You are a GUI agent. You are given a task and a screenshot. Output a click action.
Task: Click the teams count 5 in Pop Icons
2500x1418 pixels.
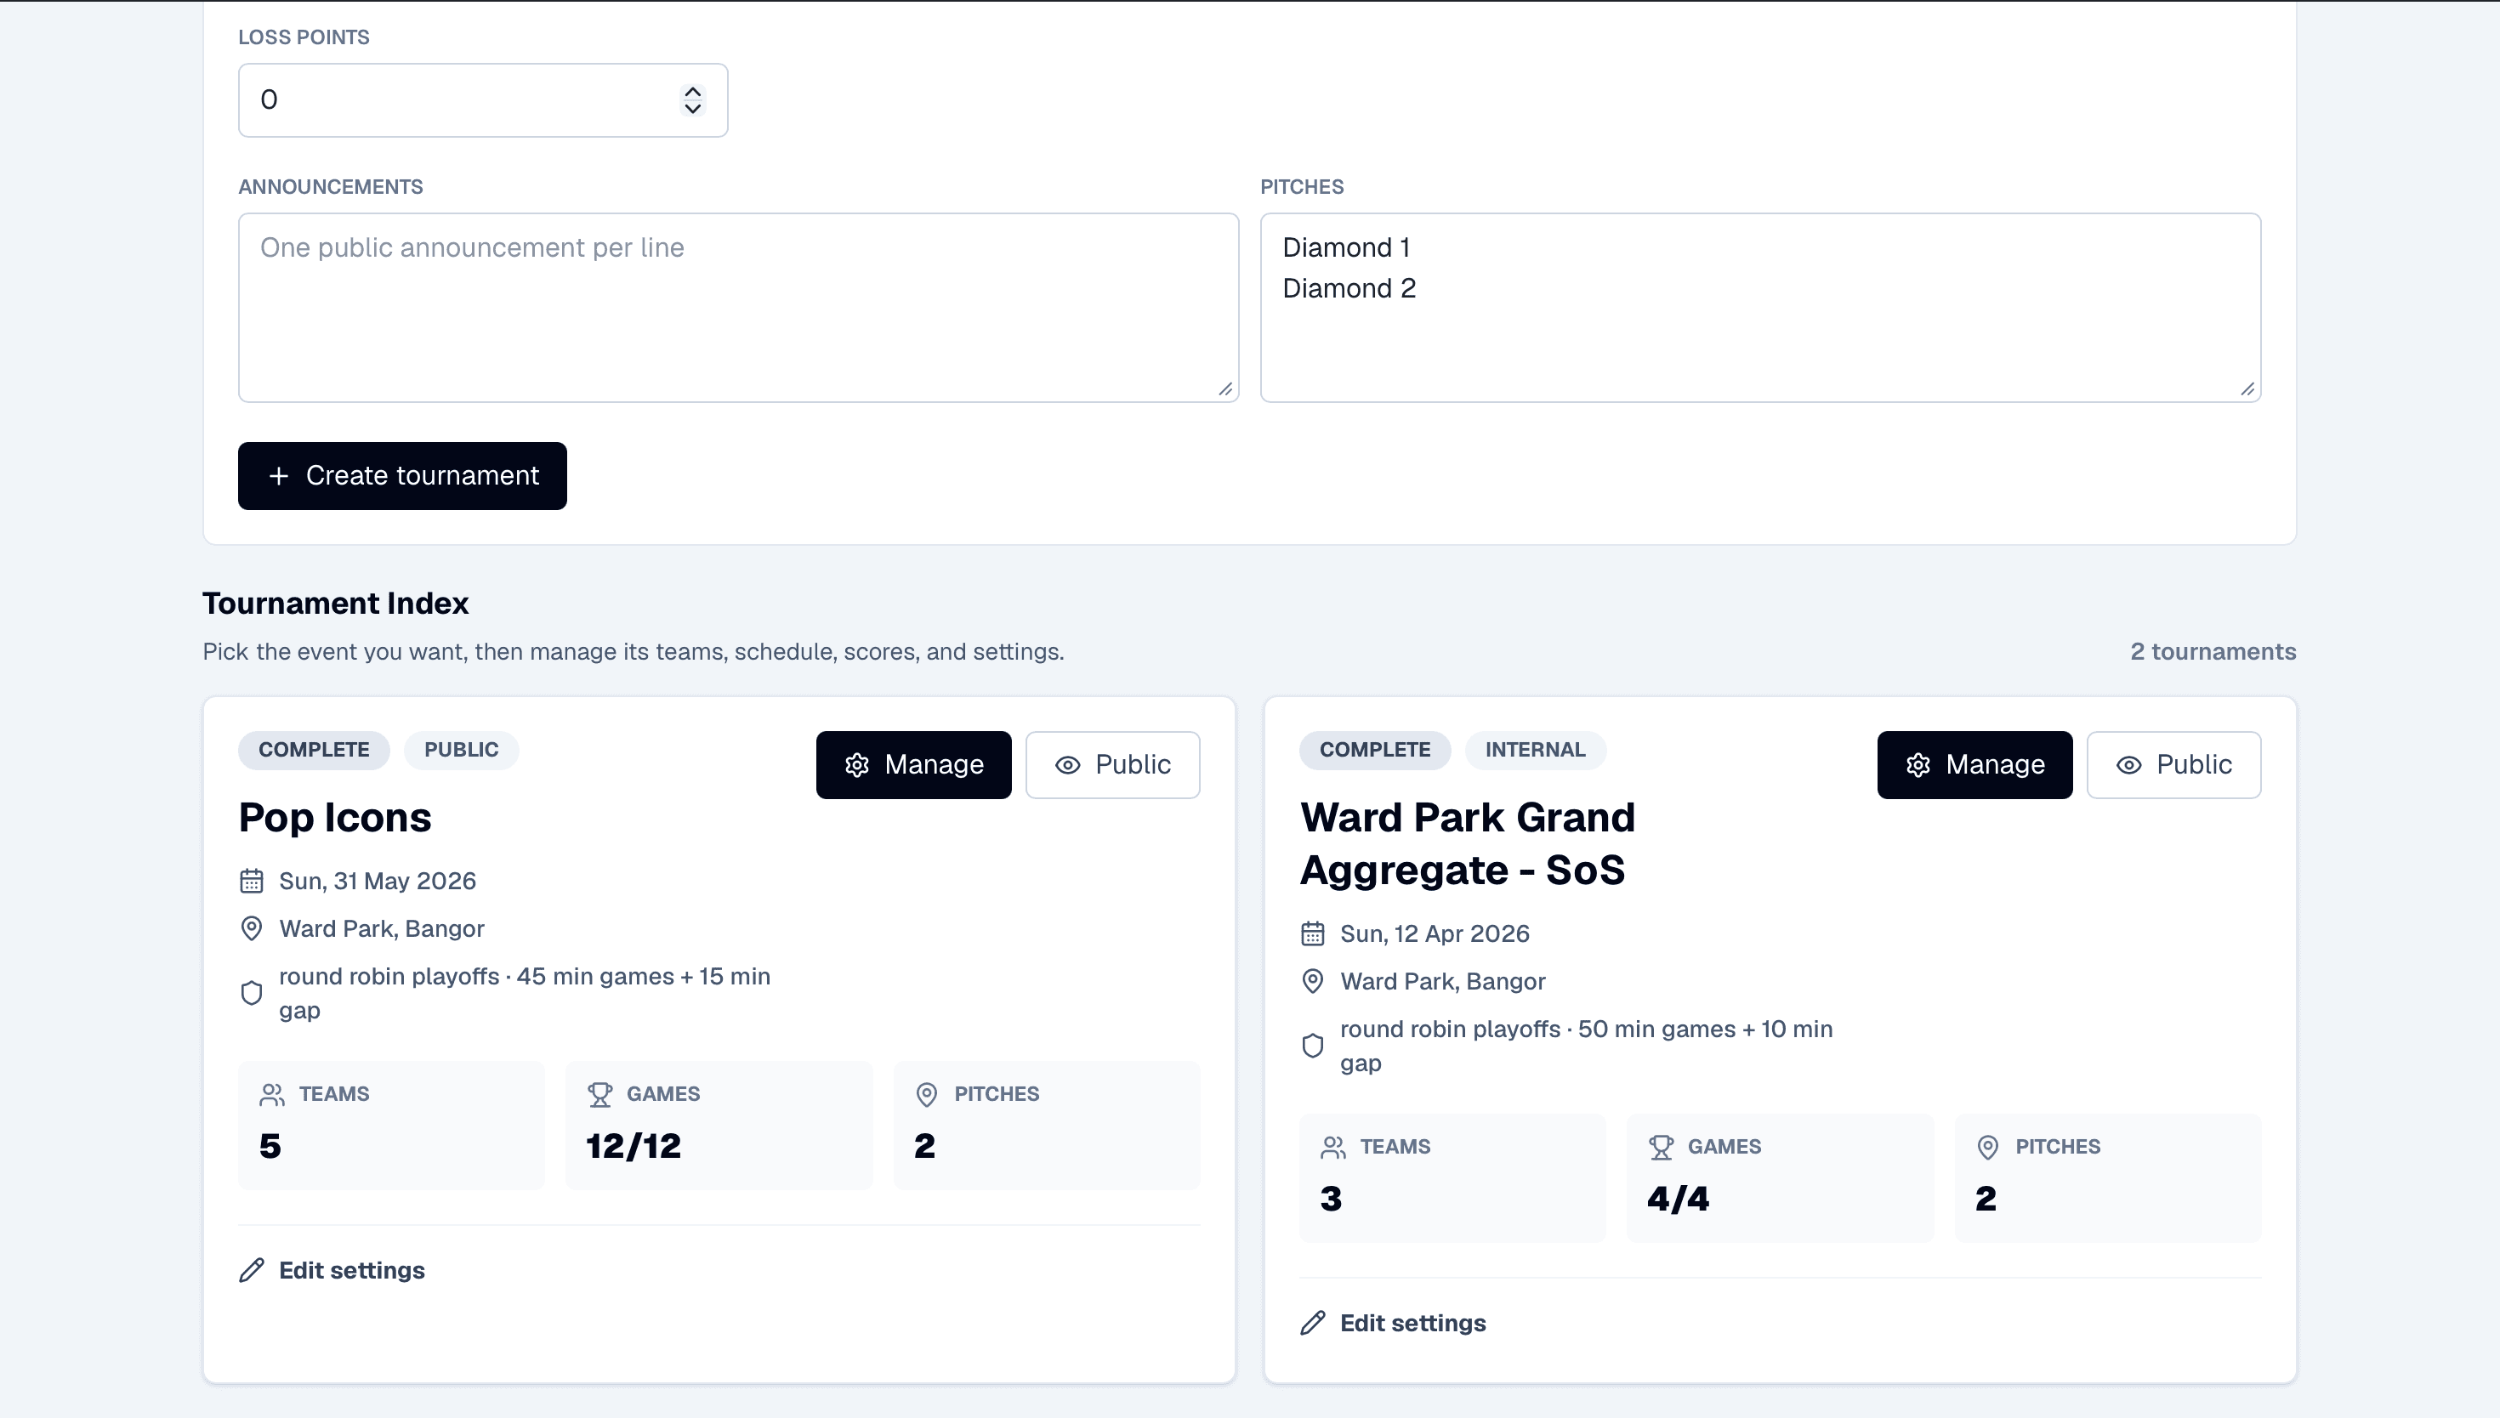tap(270, 1146)
